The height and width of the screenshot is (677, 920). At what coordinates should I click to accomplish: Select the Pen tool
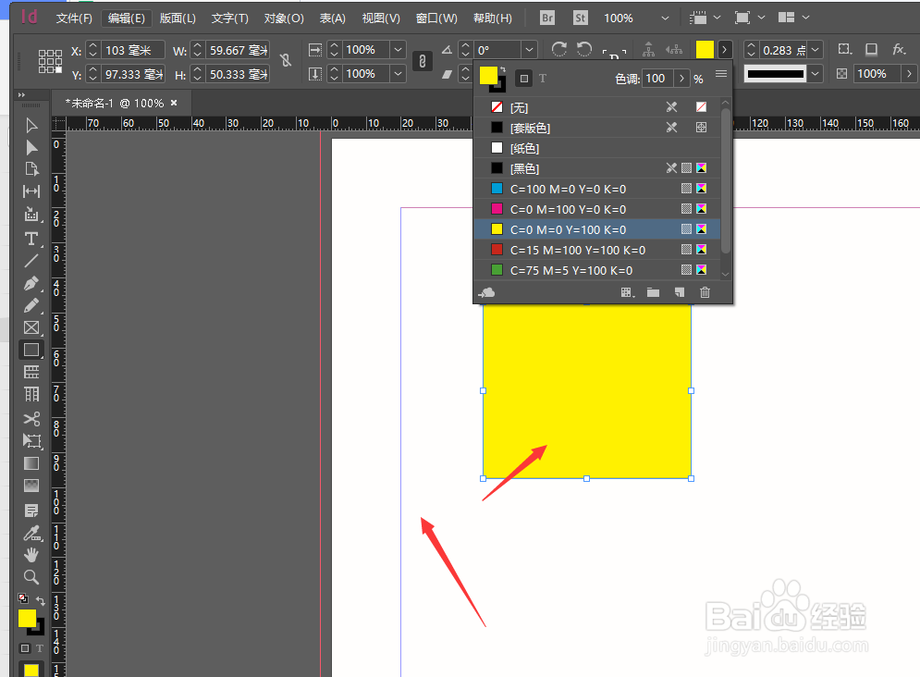click(31, 284)
